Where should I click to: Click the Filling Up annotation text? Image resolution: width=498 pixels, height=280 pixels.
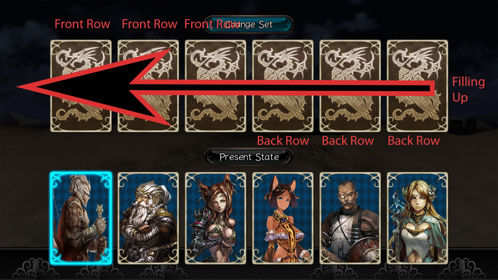(468, 90)
